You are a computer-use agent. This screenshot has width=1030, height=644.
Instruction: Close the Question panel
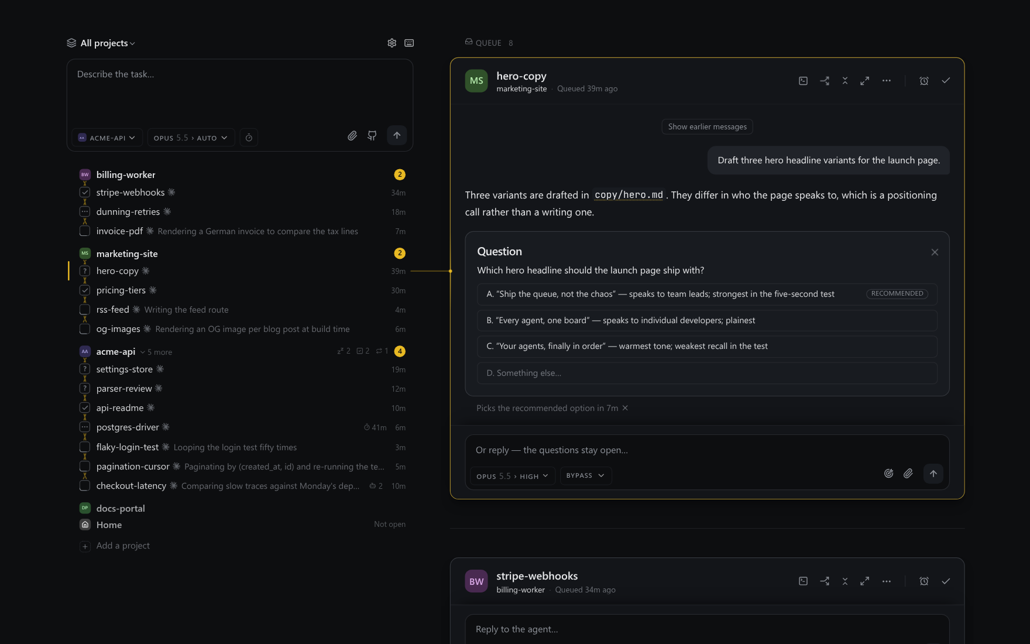tap(935, 252)
